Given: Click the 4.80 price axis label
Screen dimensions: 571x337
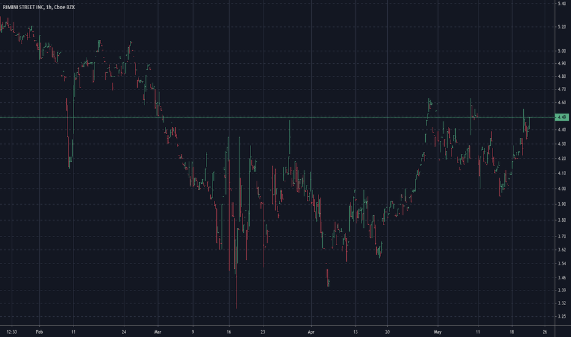Looking at the screenshot, I should tap(562, 77).
